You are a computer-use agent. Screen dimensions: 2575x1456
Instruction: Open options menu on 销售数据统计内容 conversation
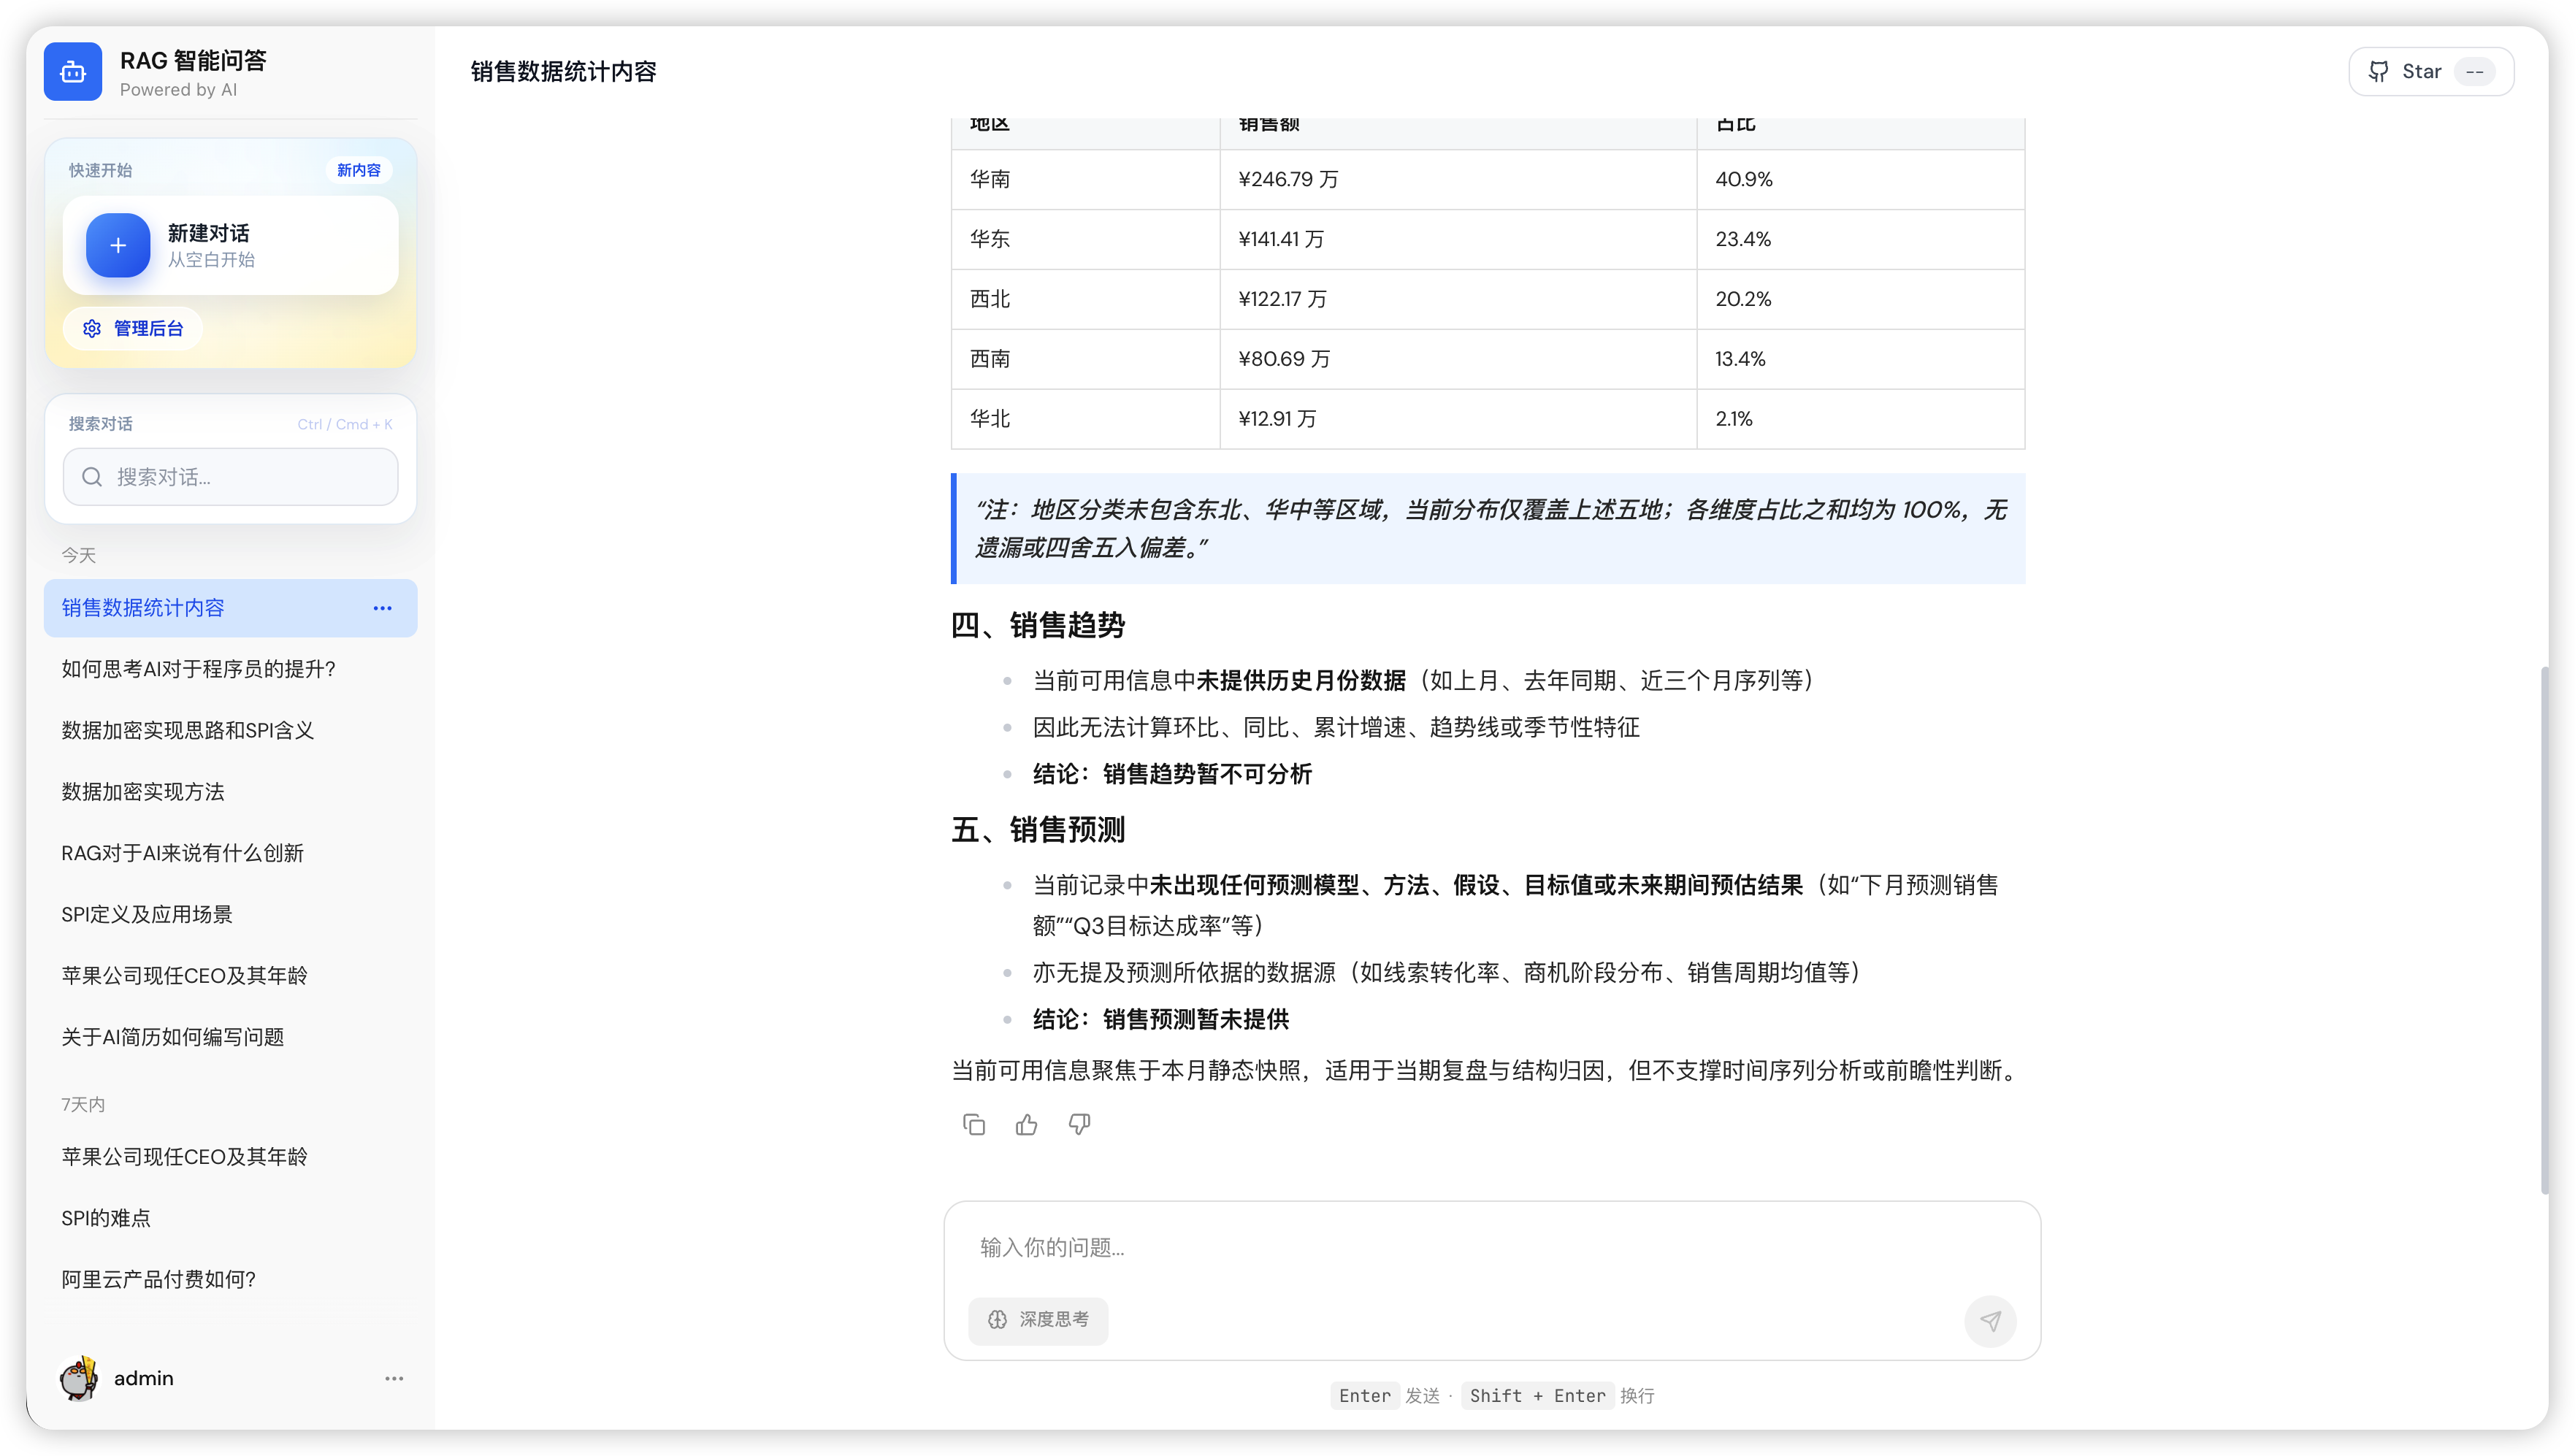tap(382, 608)
